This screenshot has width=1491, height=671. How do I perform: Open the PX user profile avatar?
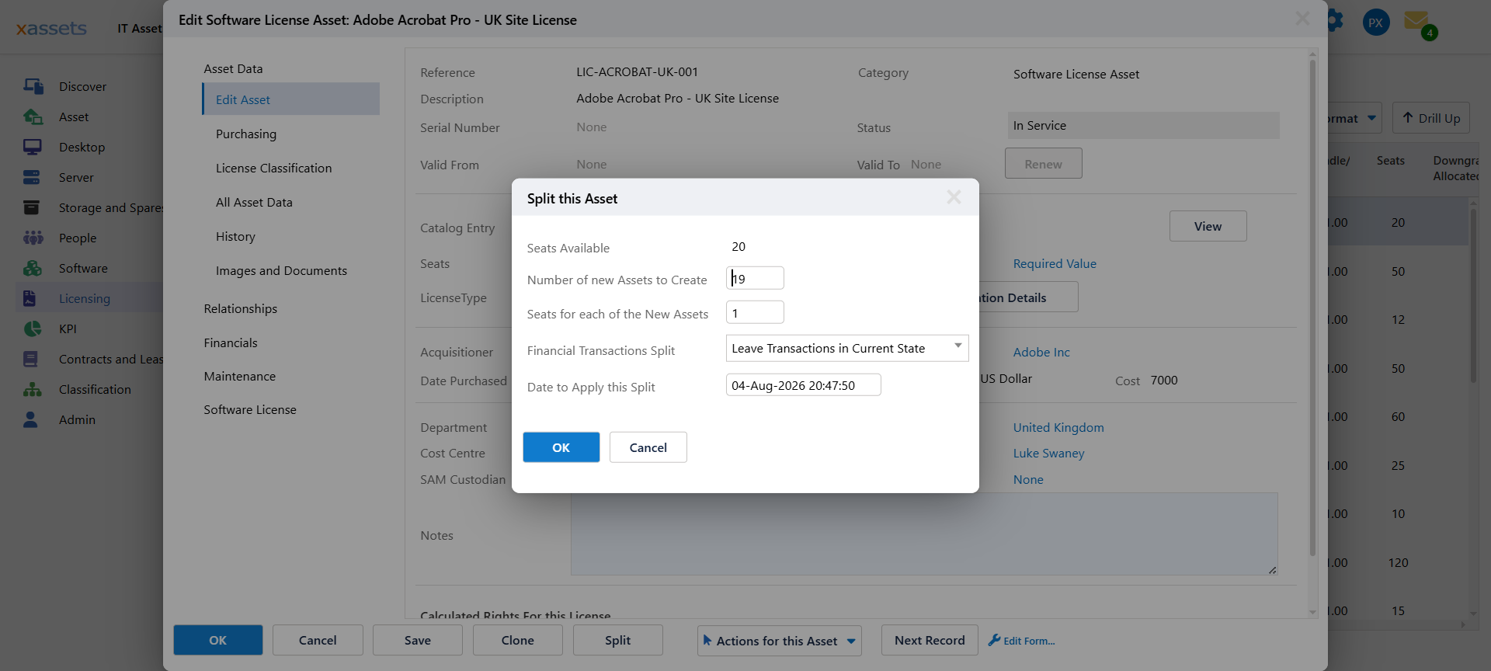click(x=1376, y=23)
